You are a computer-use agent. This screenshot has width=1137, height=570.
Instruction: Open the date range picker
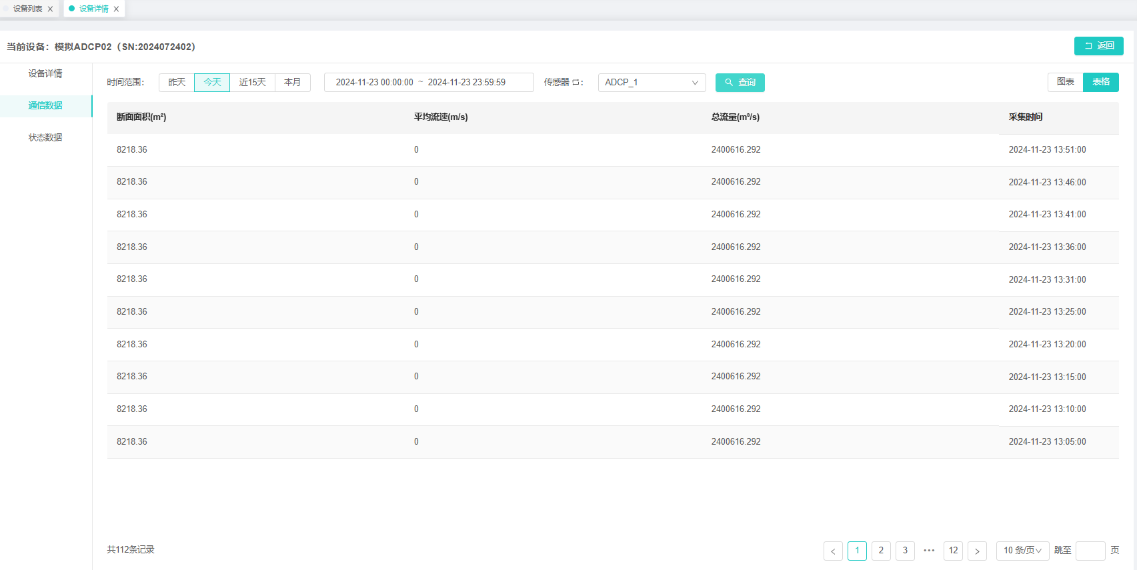pyautogui.click(x=428, y=83)
